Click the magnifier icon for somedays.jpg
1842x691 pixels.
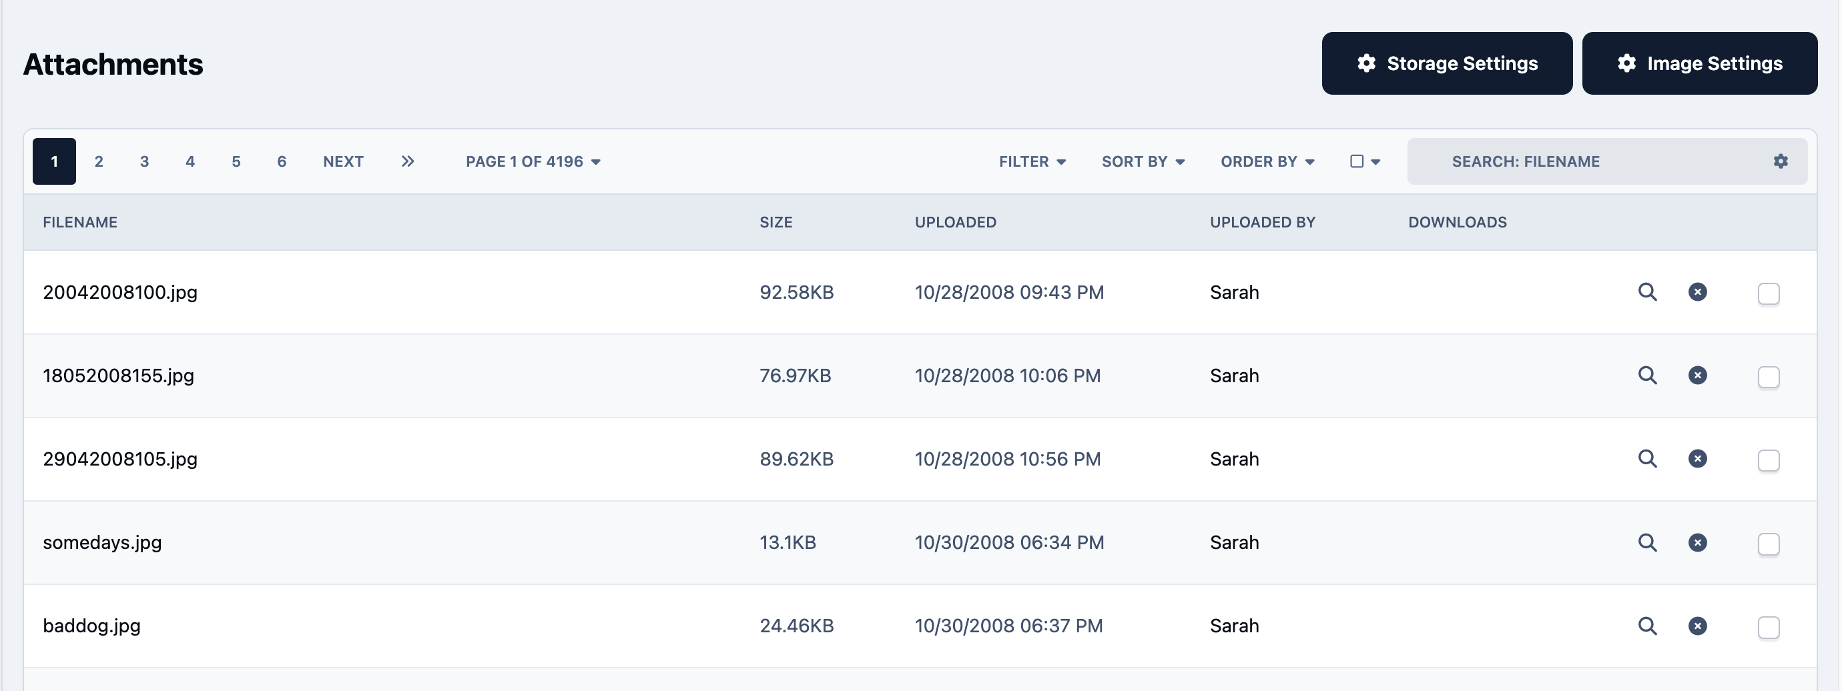1648,543
